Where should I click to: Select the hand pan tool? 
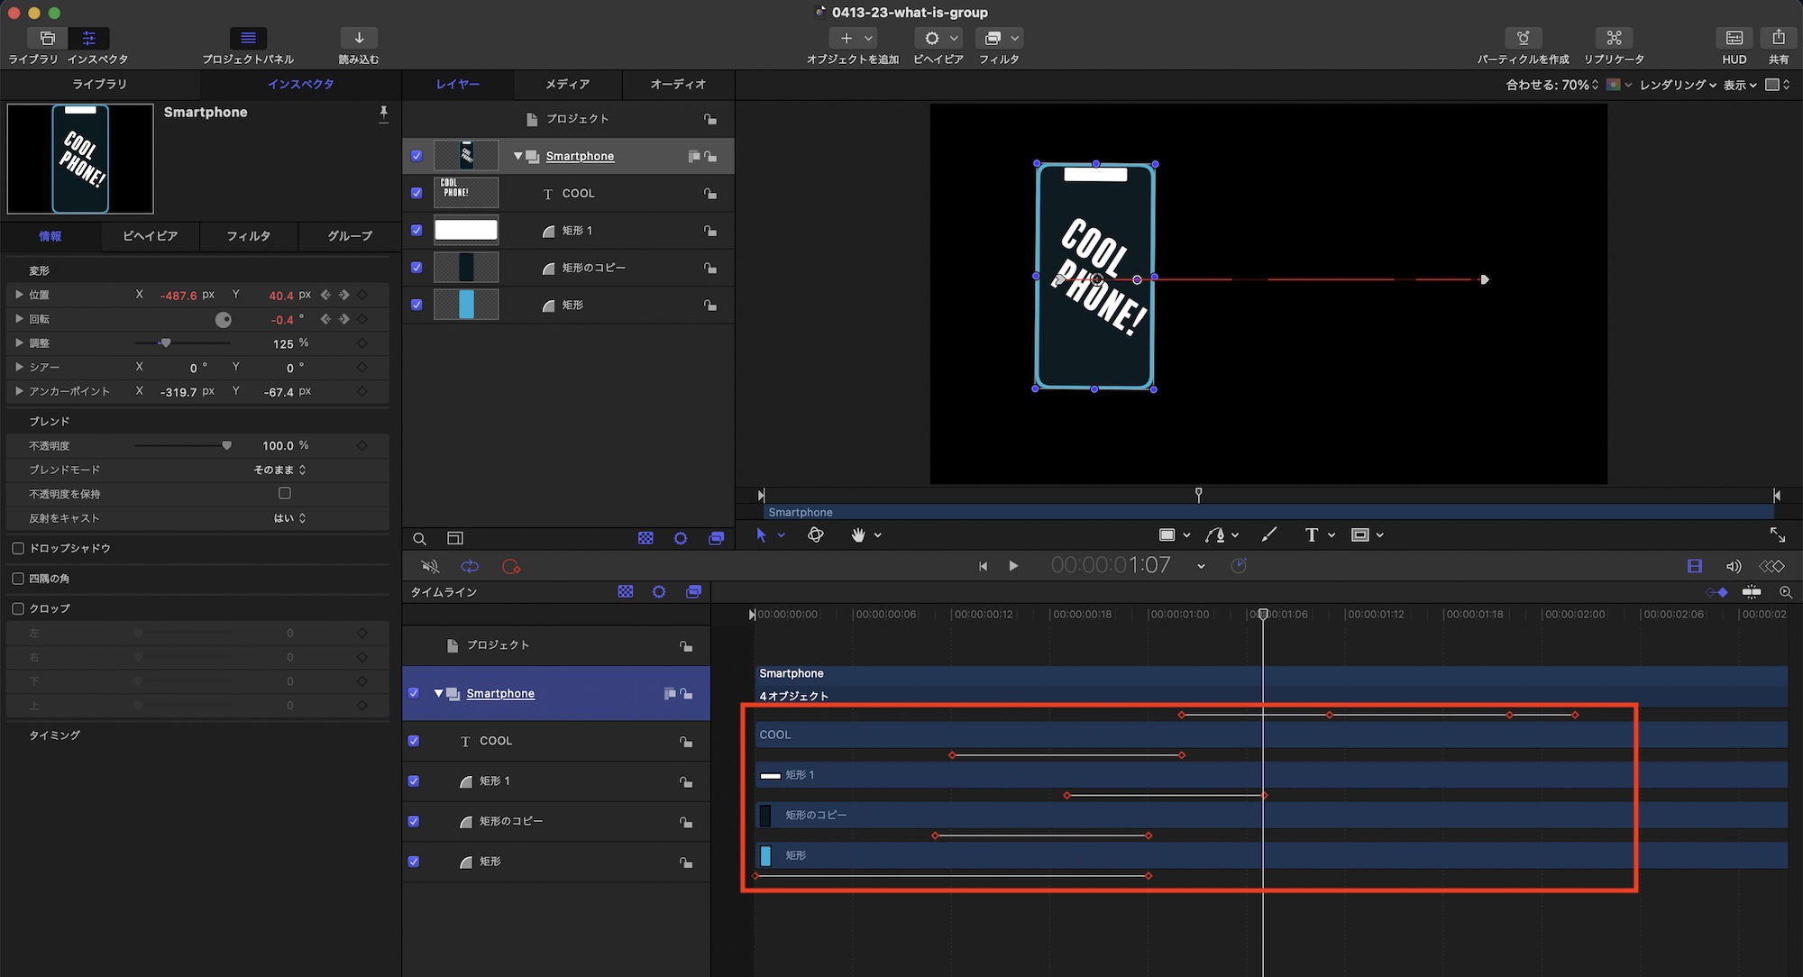click(858, 535)
